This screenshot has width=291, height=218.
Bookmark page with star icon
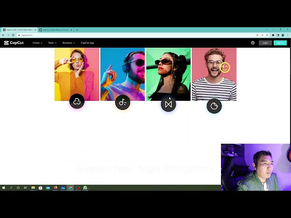(267, 35)
